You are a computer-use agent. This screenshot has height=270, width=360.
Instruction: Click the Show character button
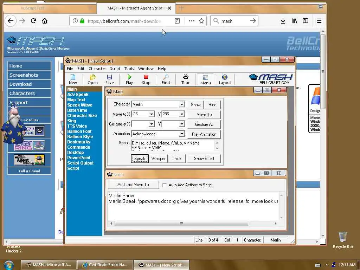(195, 105)
